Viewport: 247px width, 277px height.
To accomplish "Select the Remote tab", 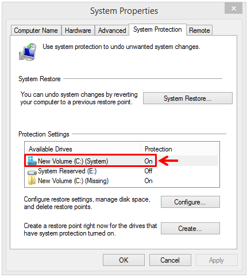I will (199, 31).
